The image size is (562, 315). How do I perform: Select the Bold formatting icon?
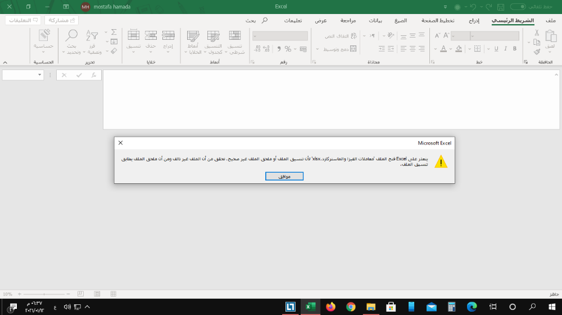click(x=515, y=49)
